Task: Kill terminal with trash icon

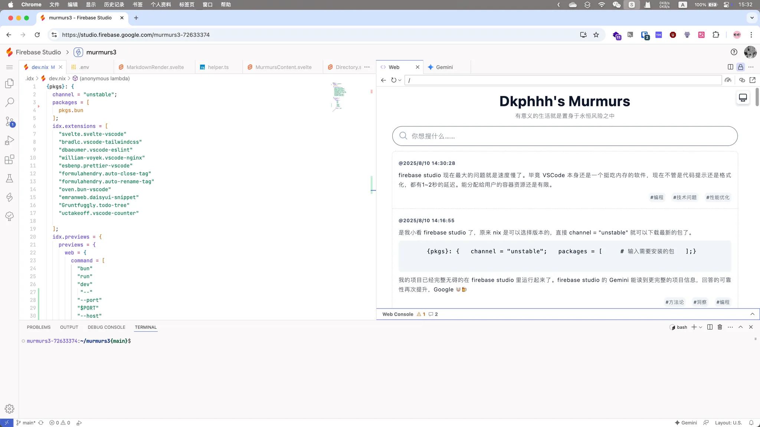Action: [720, 327]
